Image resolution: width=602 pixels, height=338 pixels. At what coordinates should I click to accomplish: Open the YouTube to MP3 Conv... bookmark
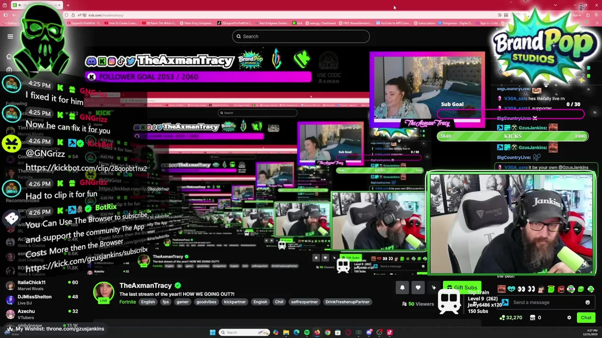(394, 23)
